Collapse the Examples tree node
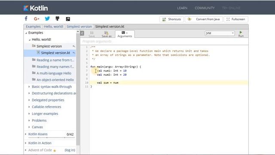 [x=26, y=33]
